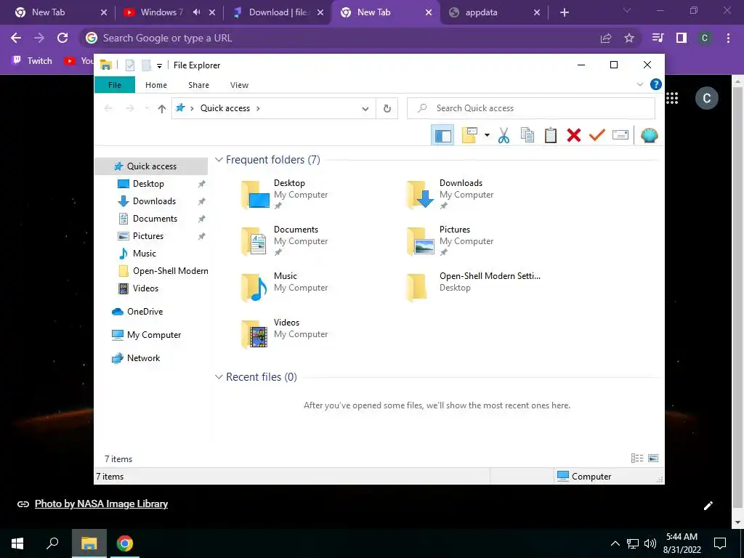Click the New Folder title bar icon

(147, 65)
